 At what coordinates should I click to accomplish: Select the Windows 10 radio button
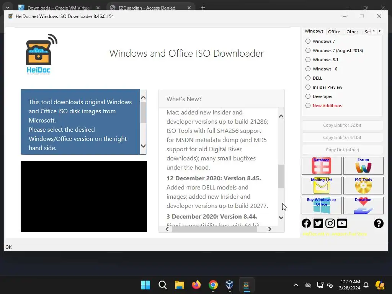pyautogui.click(x=308, y=69)
